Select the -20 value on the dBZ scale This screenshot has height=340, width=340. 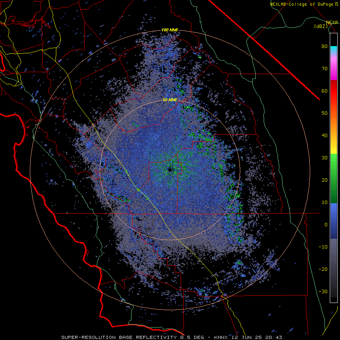tap(323, 269)
